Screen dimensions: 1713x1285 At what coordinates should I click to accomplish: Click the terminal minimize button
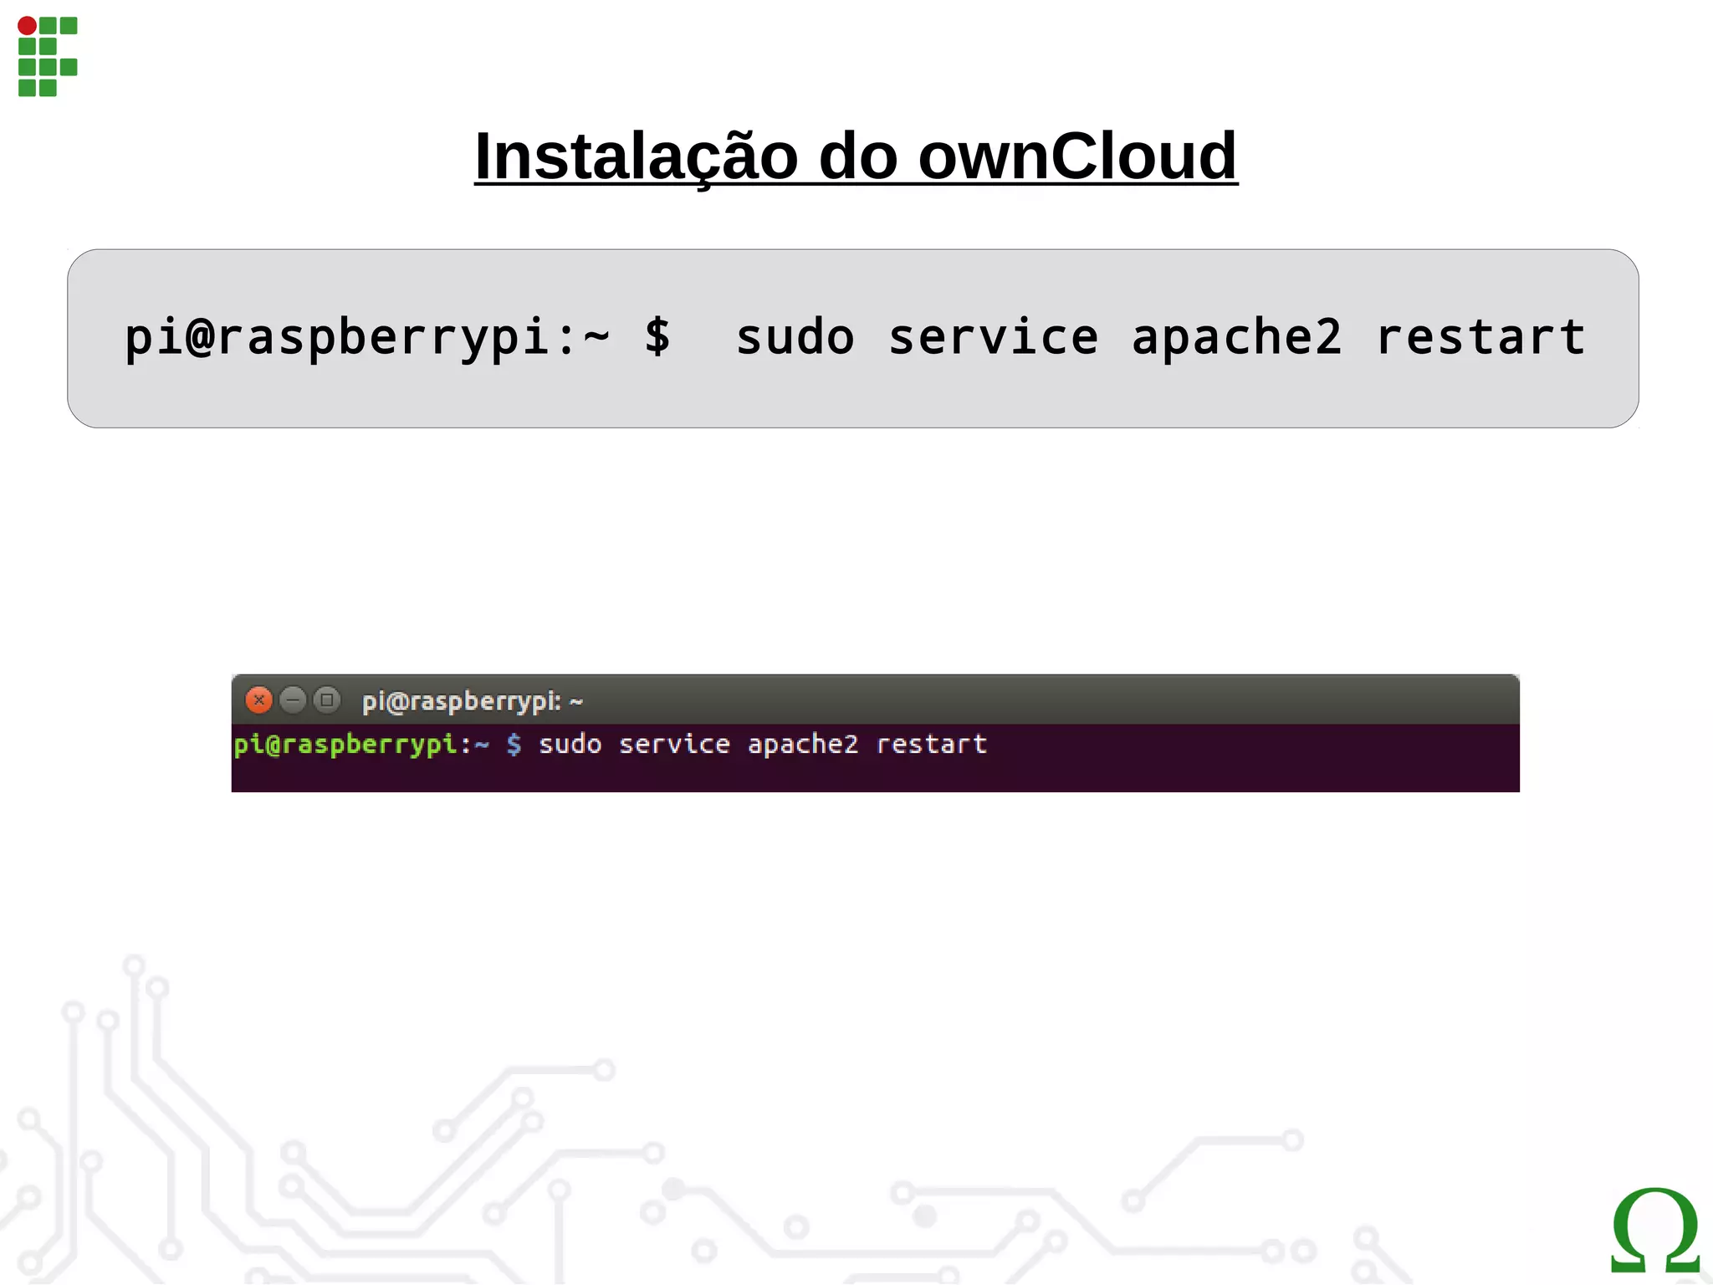pos(293,699)
